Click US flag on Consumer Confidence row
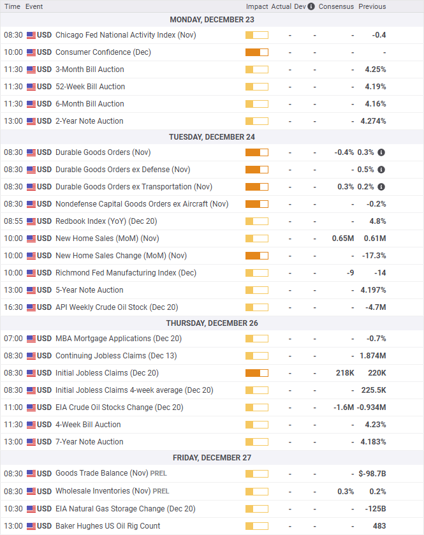424x535 pixels. click(31, 52)
